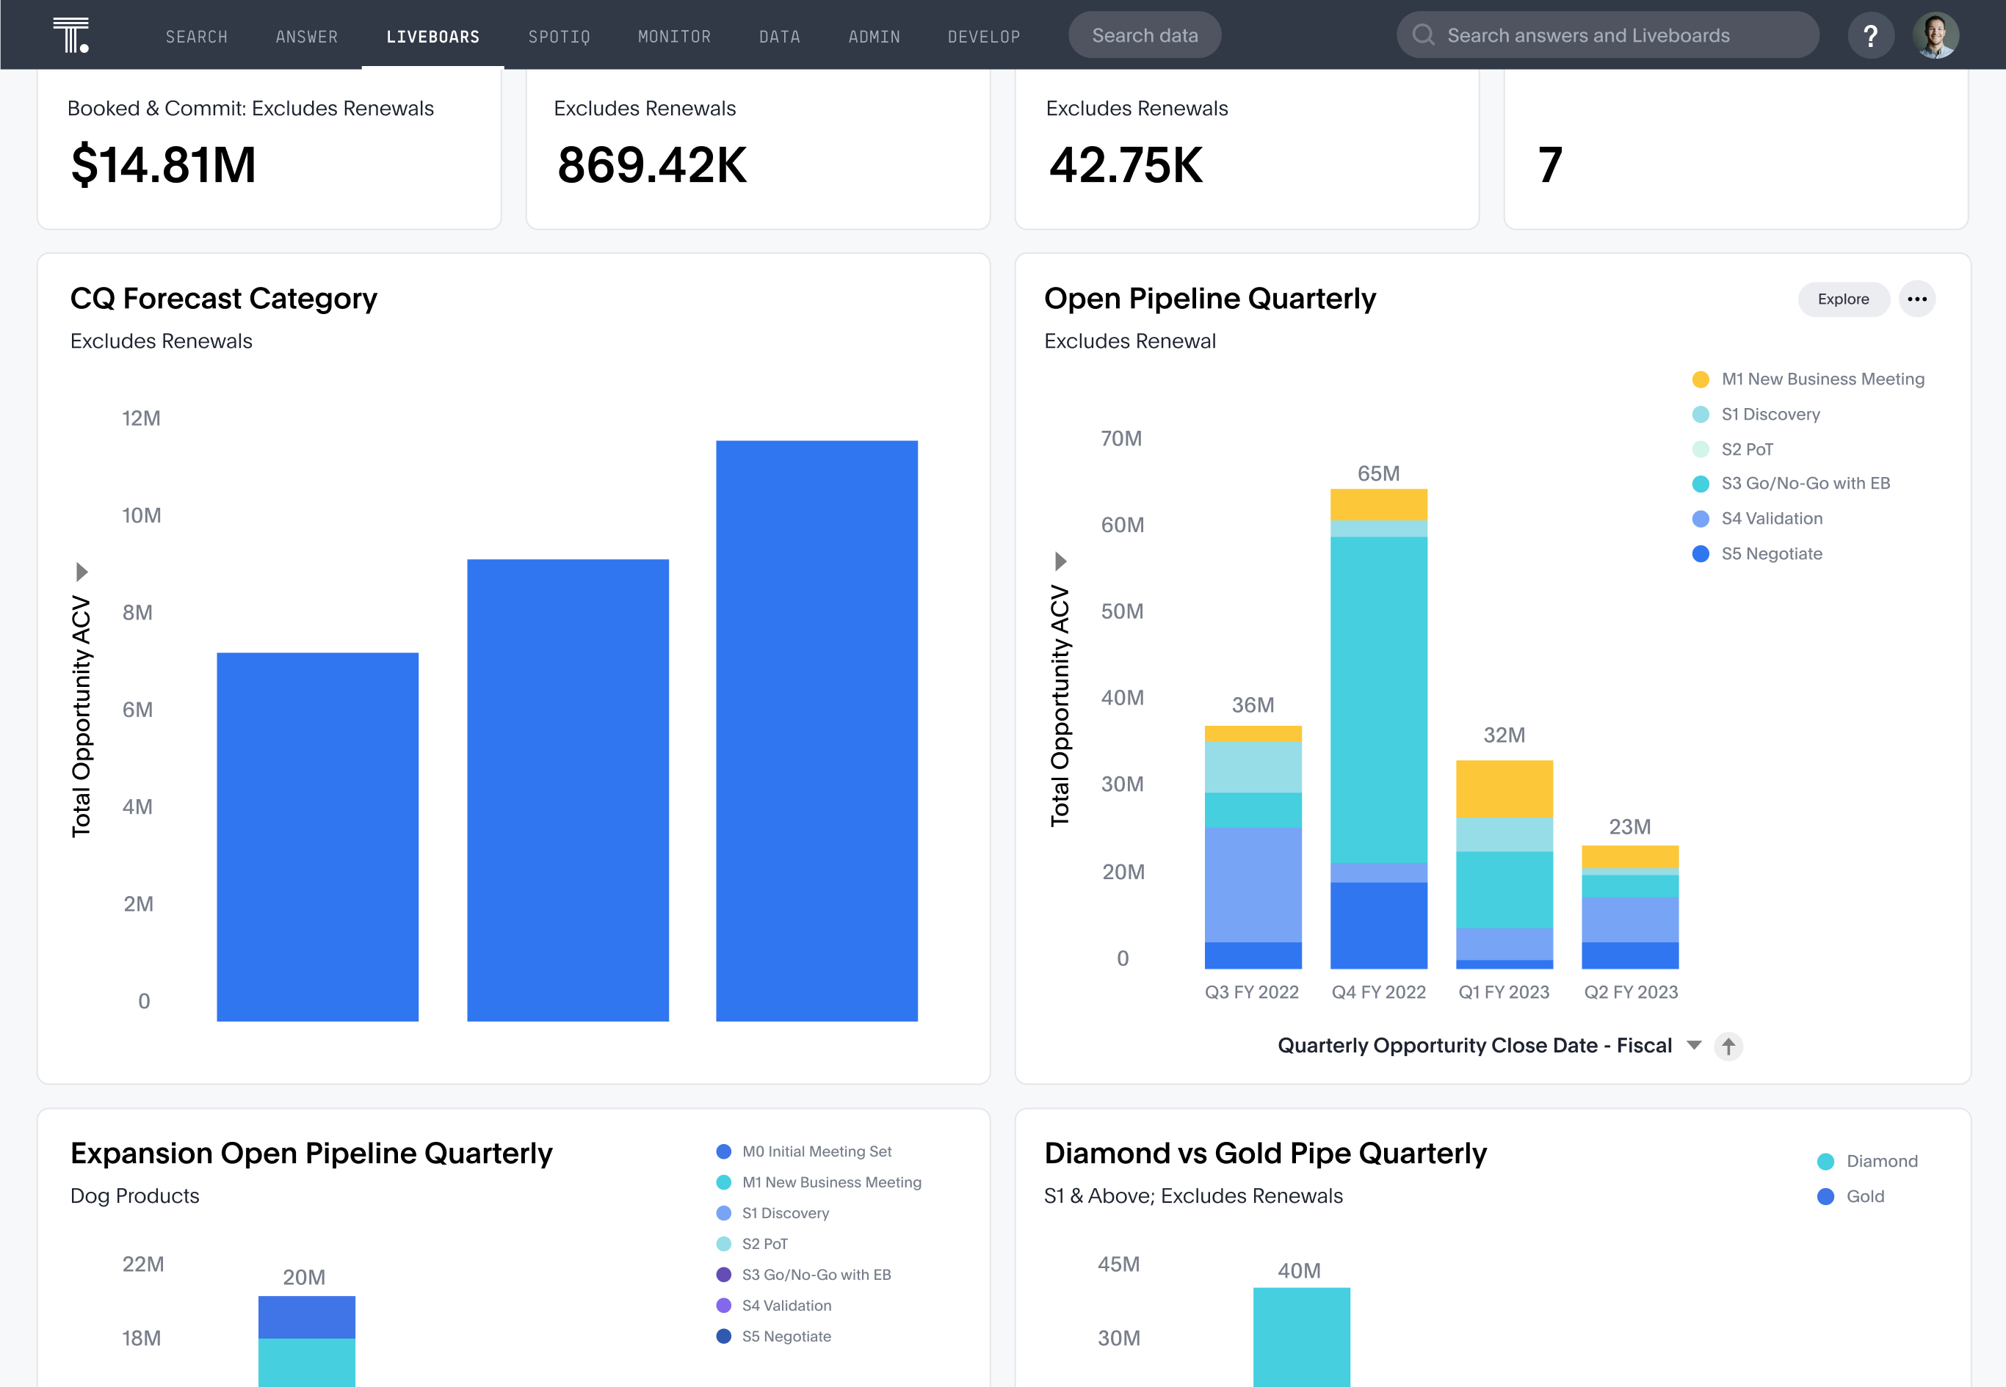Click Search data button in top nav
2006x1387 pixels.
pos(1145,34)
